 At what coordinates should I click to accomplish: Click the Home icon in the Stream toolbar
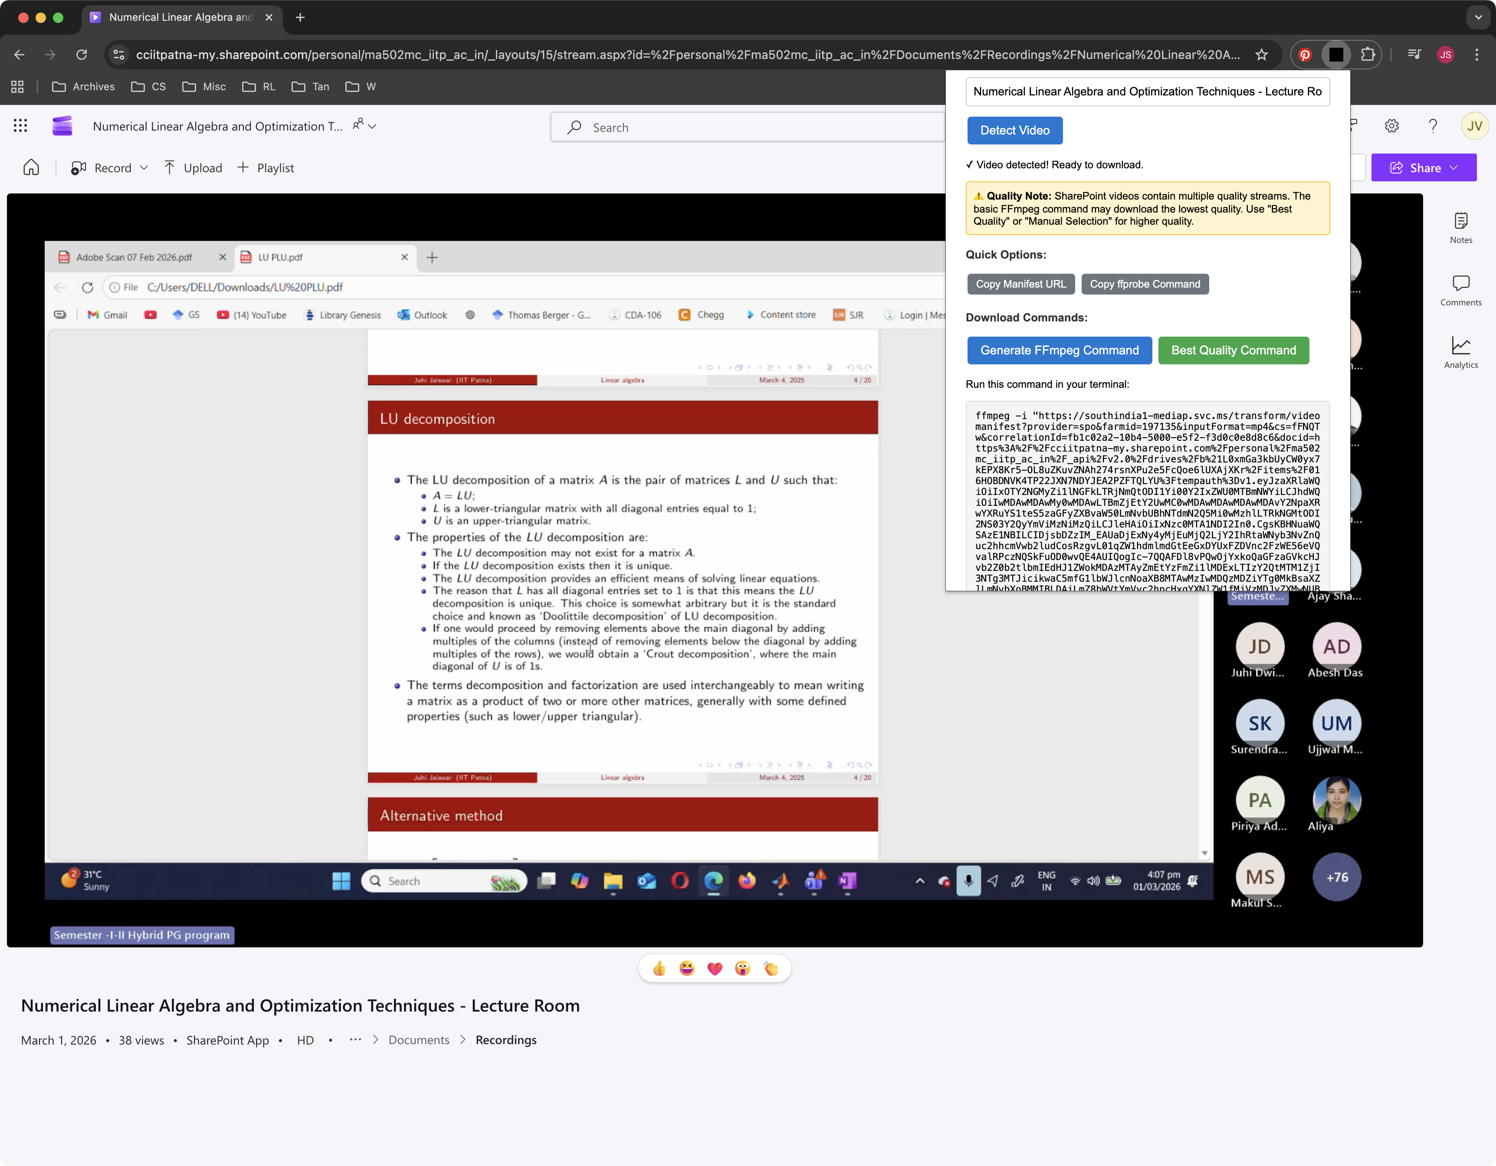click(x=31, y=167)
